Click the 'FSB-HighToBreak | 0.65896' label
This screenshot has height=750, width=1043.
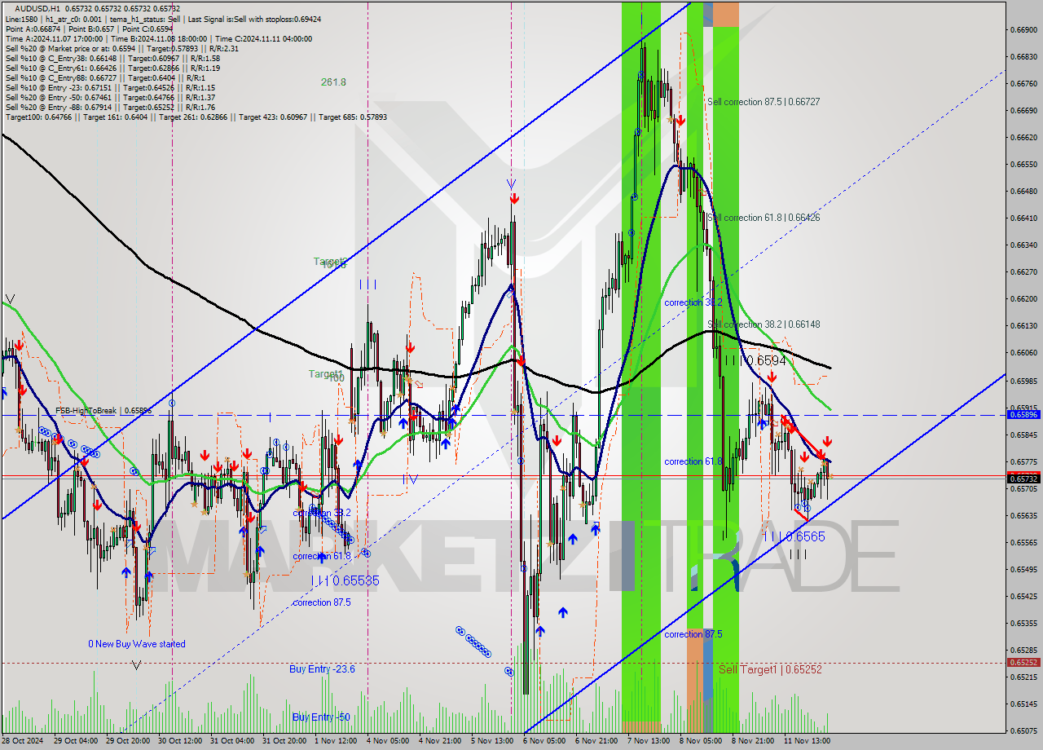103,411
